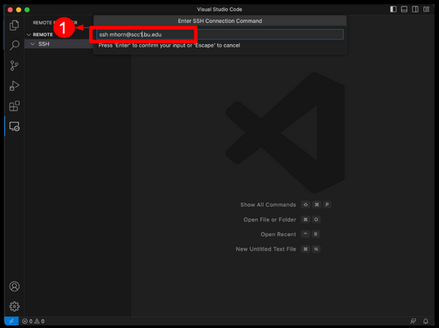Open the Accounts menu icon
439x328 pixels.
point(14,287)
